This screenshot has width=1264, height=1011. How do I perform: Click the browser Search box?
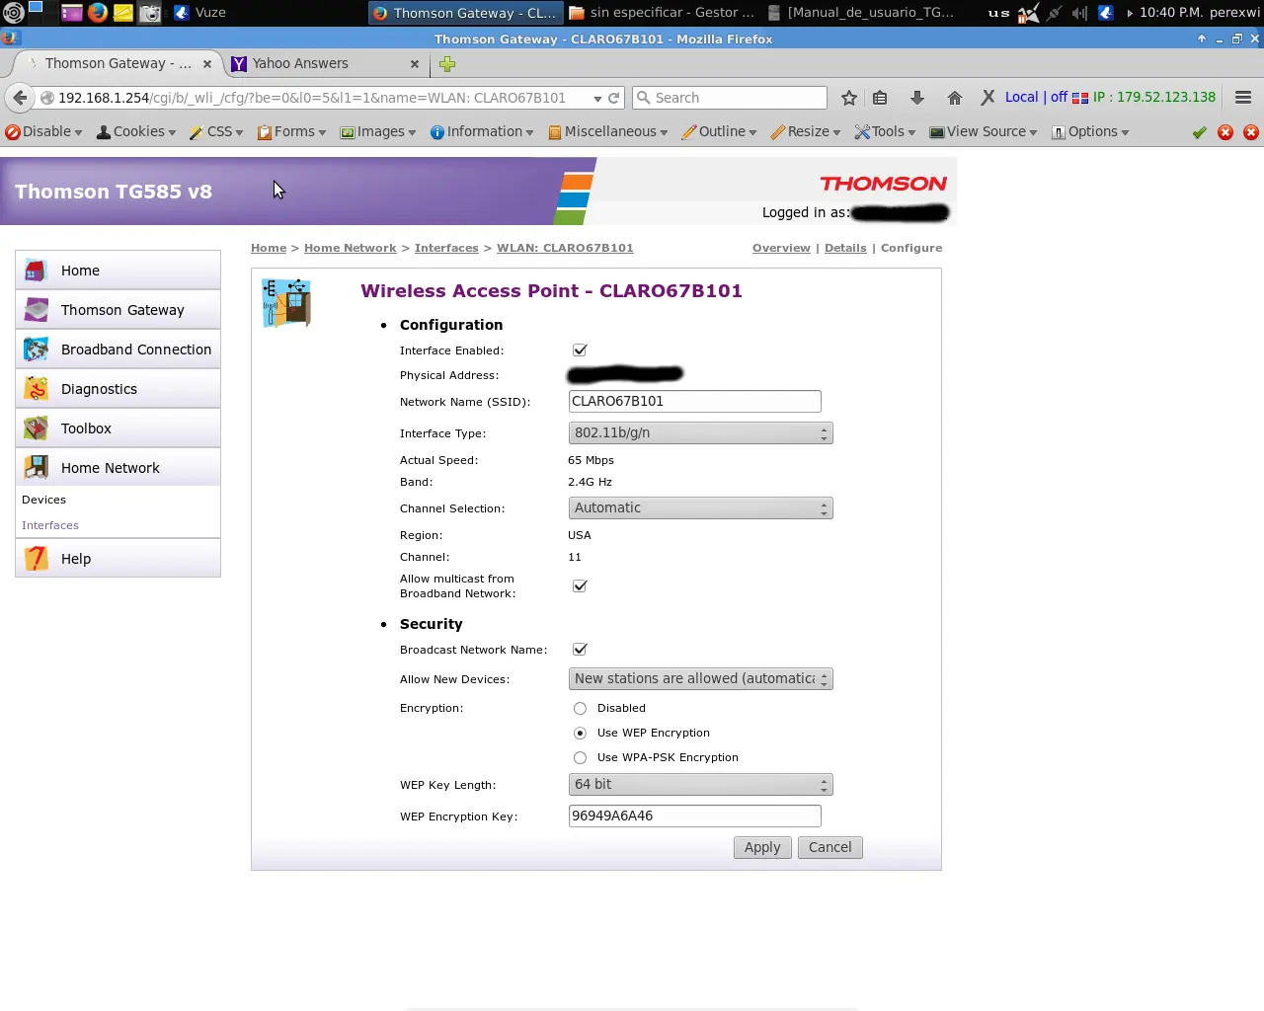(730, 98)
